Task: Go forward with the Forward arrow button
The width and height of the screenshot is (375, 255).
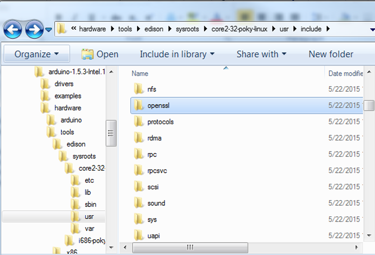Action: (34, 30)
